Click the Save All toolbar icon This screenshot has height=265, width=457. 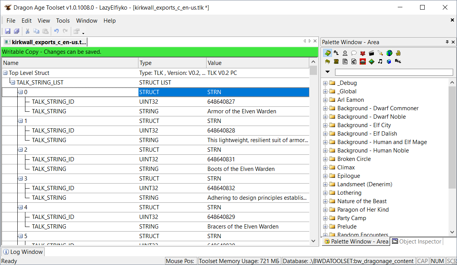click(x=17, y=31)
